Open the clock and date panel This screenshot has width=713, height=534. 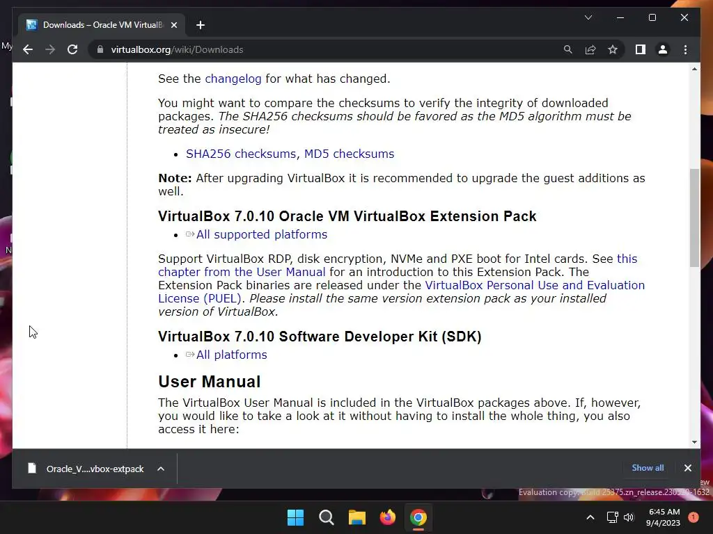(664, 517)
